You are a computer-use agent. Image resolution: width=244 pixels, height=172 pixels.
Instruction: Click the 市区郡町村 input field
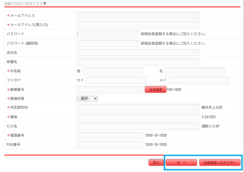138,108
